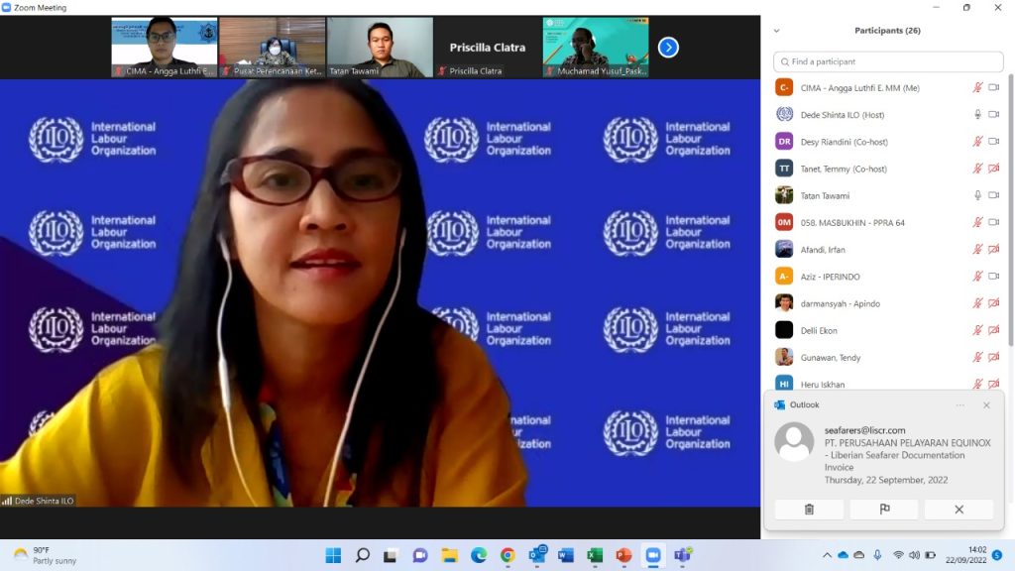Click camera-off icon for Tanet, Temmy
The height and width of the screenshot is (571, 1015).
(x=993, y=169)
